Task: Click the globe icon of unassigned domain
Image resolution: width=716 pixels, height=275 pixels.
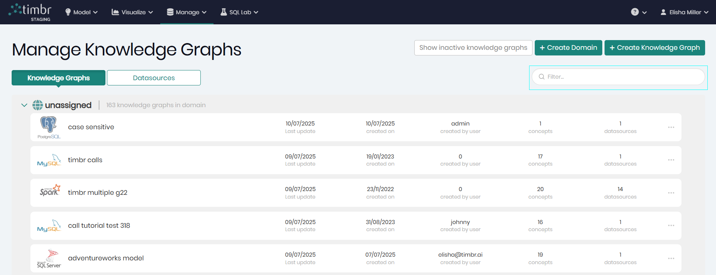Action: [x=38, y=105]
